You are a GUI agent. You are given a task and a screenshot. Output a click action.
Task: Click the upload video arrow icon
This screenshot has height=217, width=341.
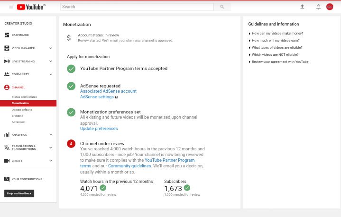[302, 7]
